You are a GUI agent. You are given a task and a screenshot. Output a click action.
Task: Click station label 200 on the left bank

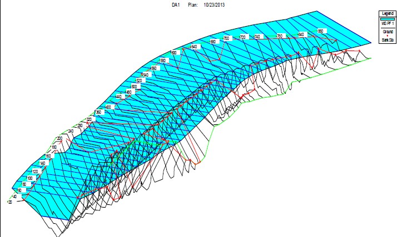coord(59,138)
